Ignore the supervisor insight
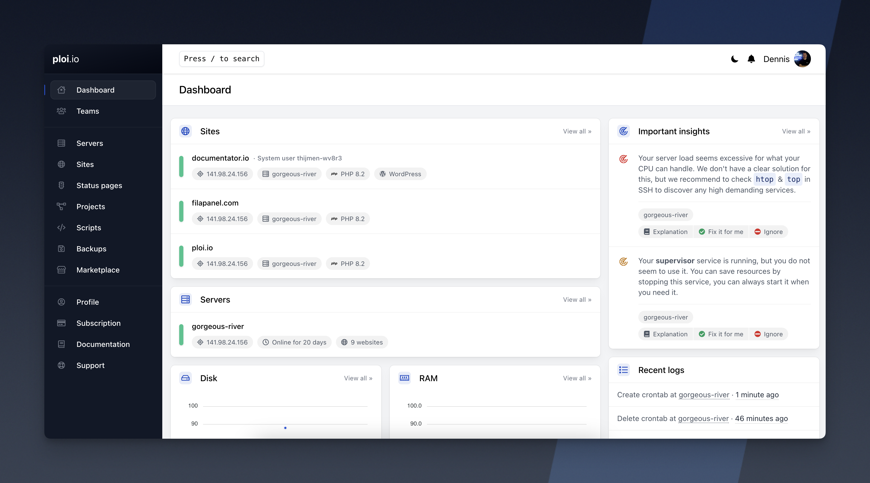 coord(768,334)
